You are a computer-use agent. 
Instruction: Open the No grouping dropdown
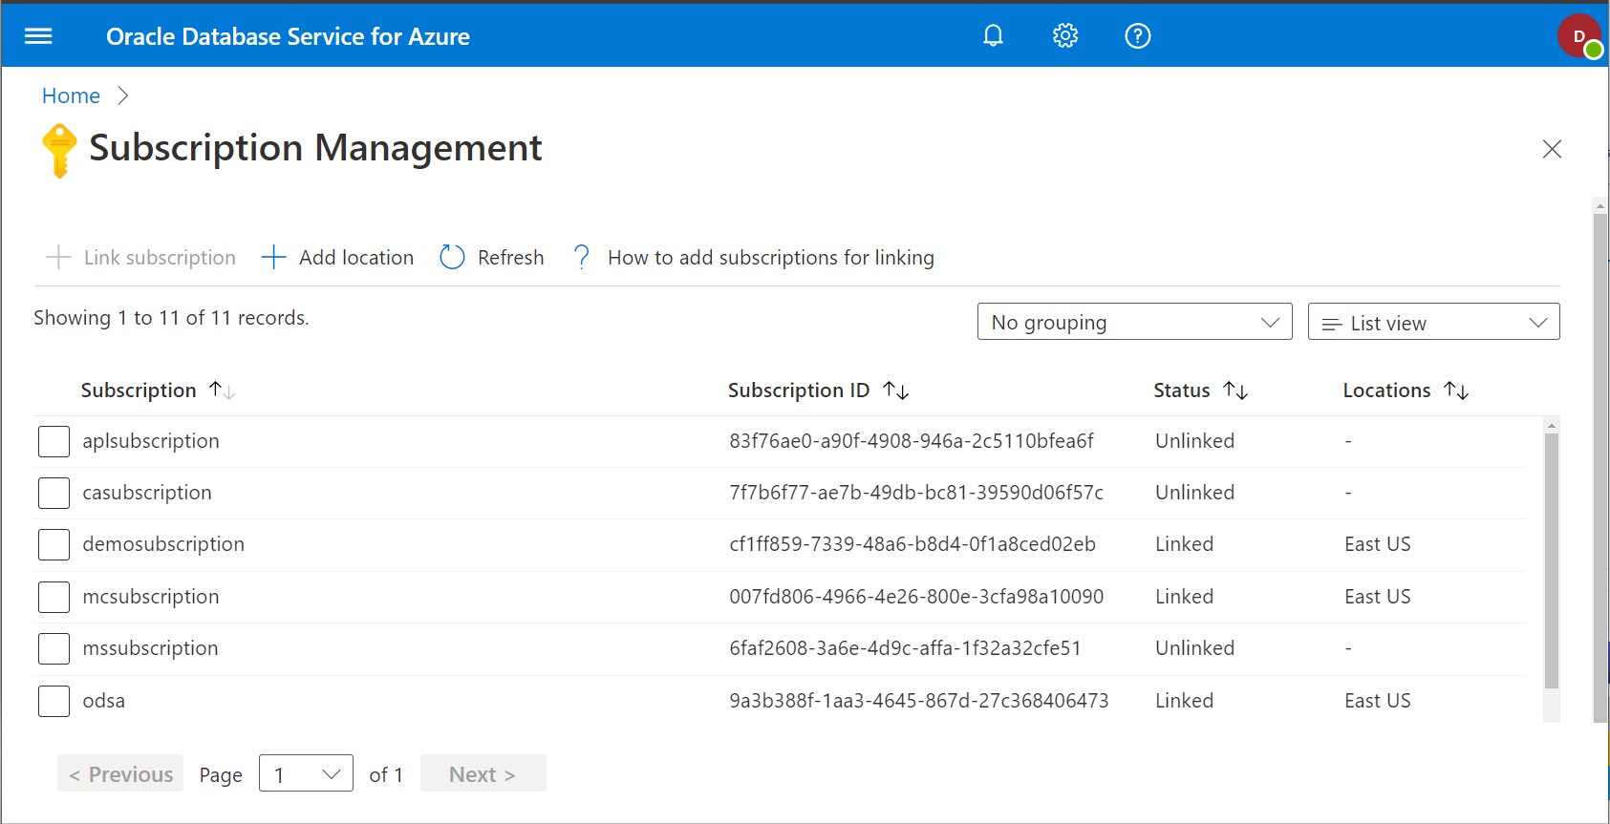pyautogui.click(x=1135, y=322)
